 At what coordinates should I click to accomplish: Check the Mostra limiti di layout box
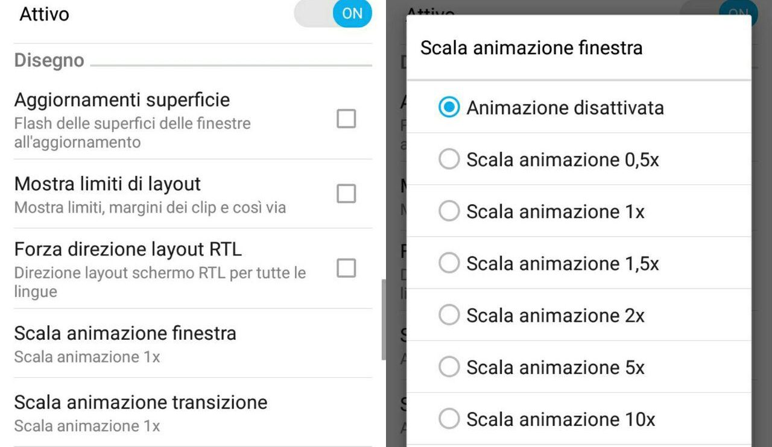[x=346, y=194]
